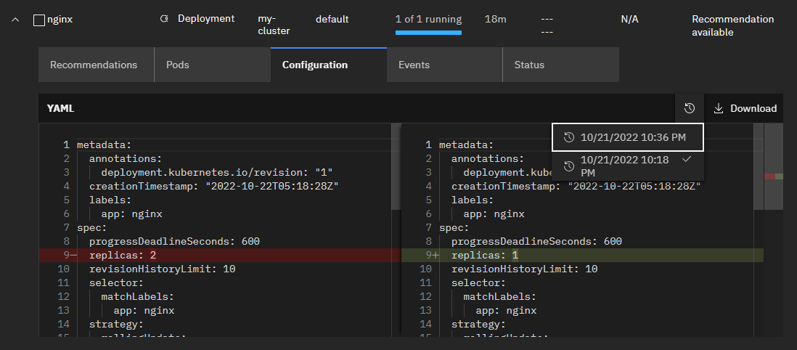
Task: Click clock icon beside 10:36 PM revision
Action: click(569, 137)
